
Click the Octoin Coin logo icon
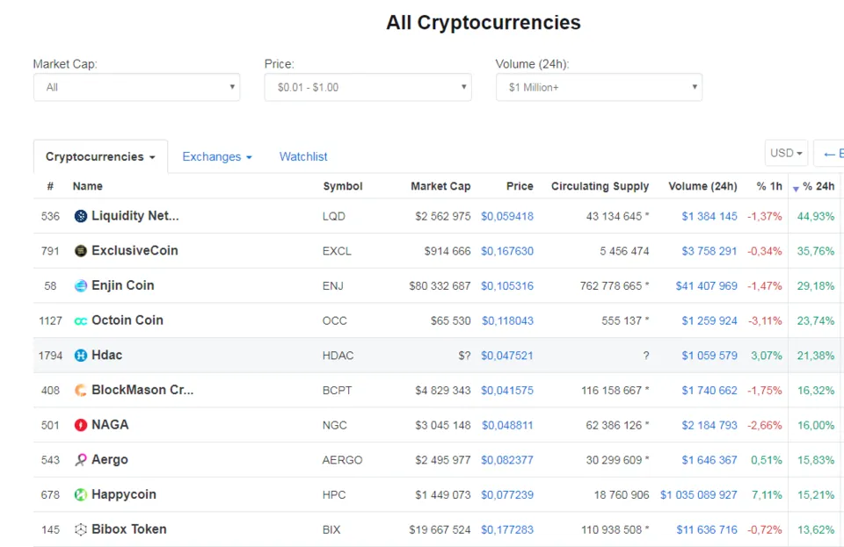pyautogui.click(x=81, y=320)
